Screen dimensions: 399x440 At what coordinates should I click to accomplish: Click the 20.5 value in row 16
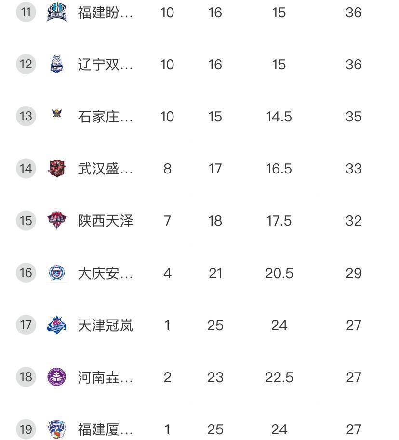coord(279,273)
